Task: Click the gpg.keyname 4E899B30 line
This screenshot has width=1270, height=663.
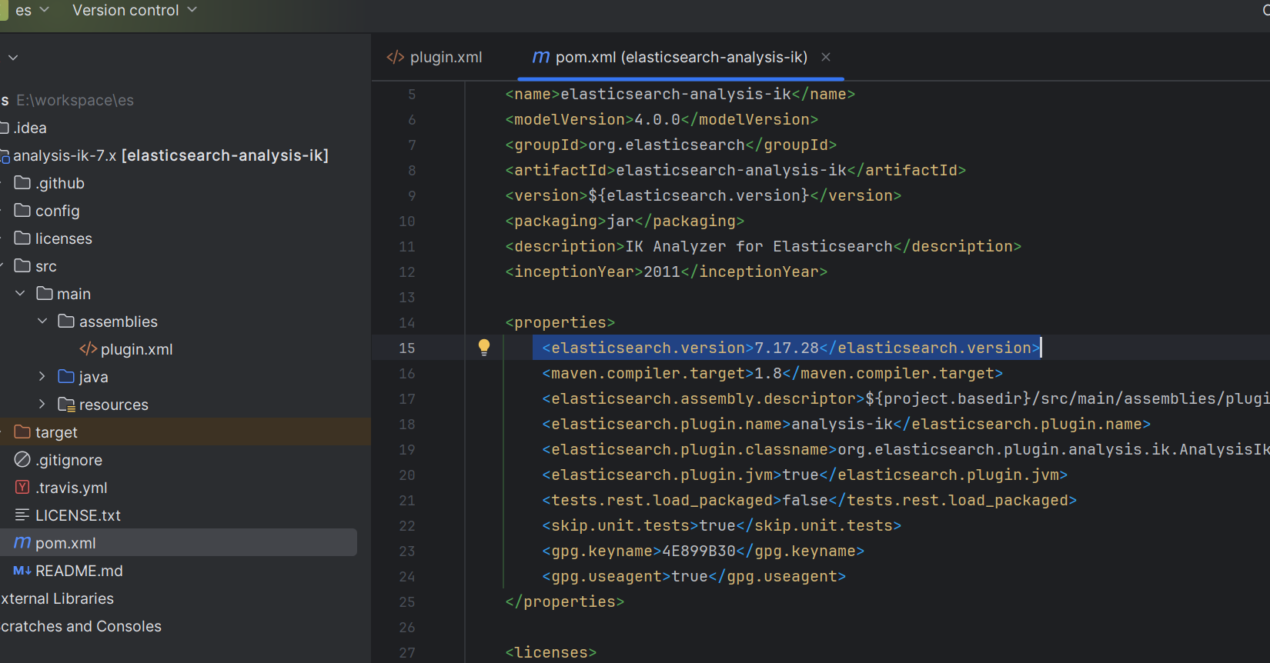Action: (703, 551)
